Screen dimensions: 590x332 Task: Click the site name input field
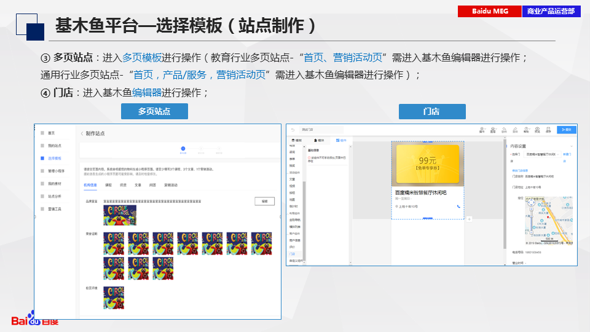323,130
